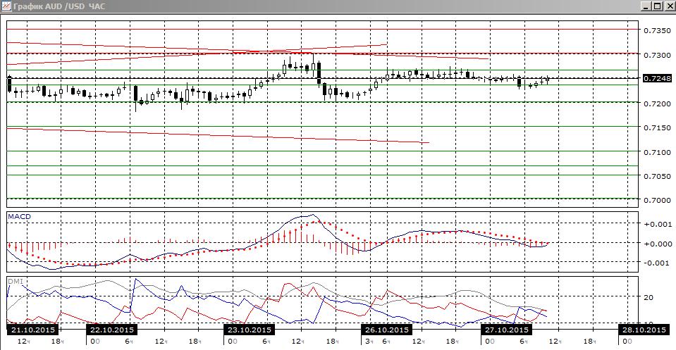Minimize the chart window
Viewport: 676px width, 350px height.
646,6
